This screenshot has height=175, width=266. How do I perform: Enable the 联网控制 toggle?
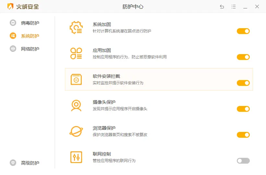(243, 161)
